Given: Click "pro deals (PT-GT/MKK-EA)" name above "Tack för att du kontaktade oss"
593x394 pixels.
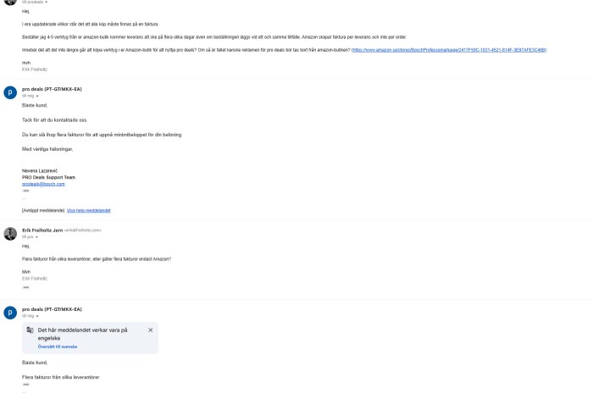Looking at the screenshot, I should (52, 89).
